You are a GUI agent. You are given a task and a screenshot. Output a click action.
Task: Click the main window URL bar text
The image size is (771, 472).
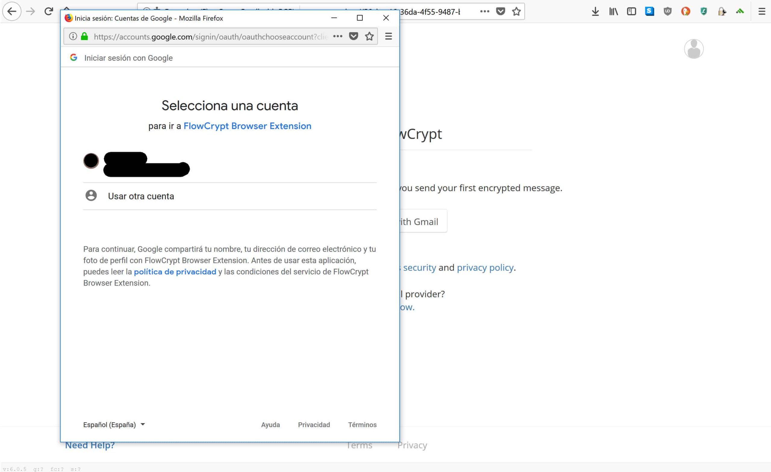(430, 12)
